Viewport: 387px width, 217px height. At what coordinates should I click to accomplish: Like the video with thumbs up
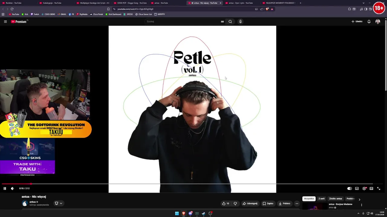226,203
